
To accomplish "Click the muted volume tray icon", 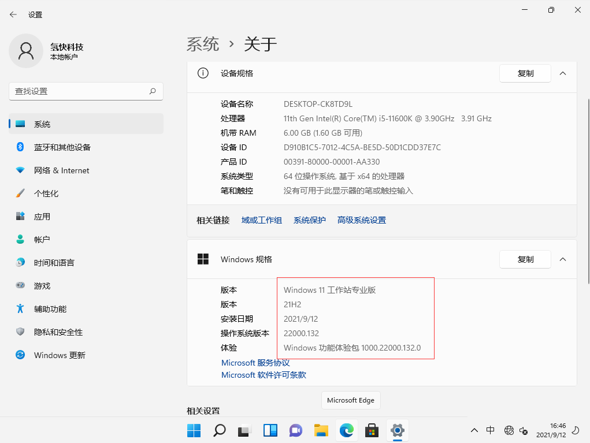I will coord(524,430).
